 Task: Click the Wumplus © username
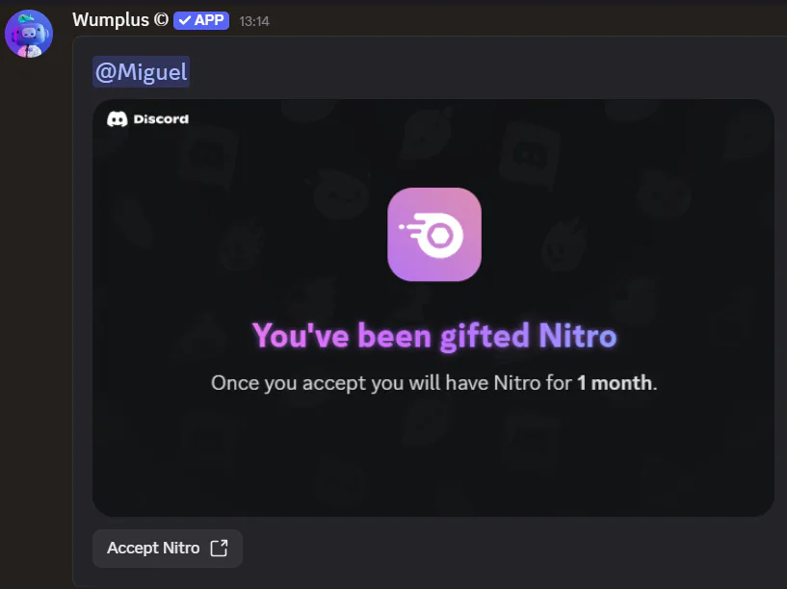tap(120, 20)
